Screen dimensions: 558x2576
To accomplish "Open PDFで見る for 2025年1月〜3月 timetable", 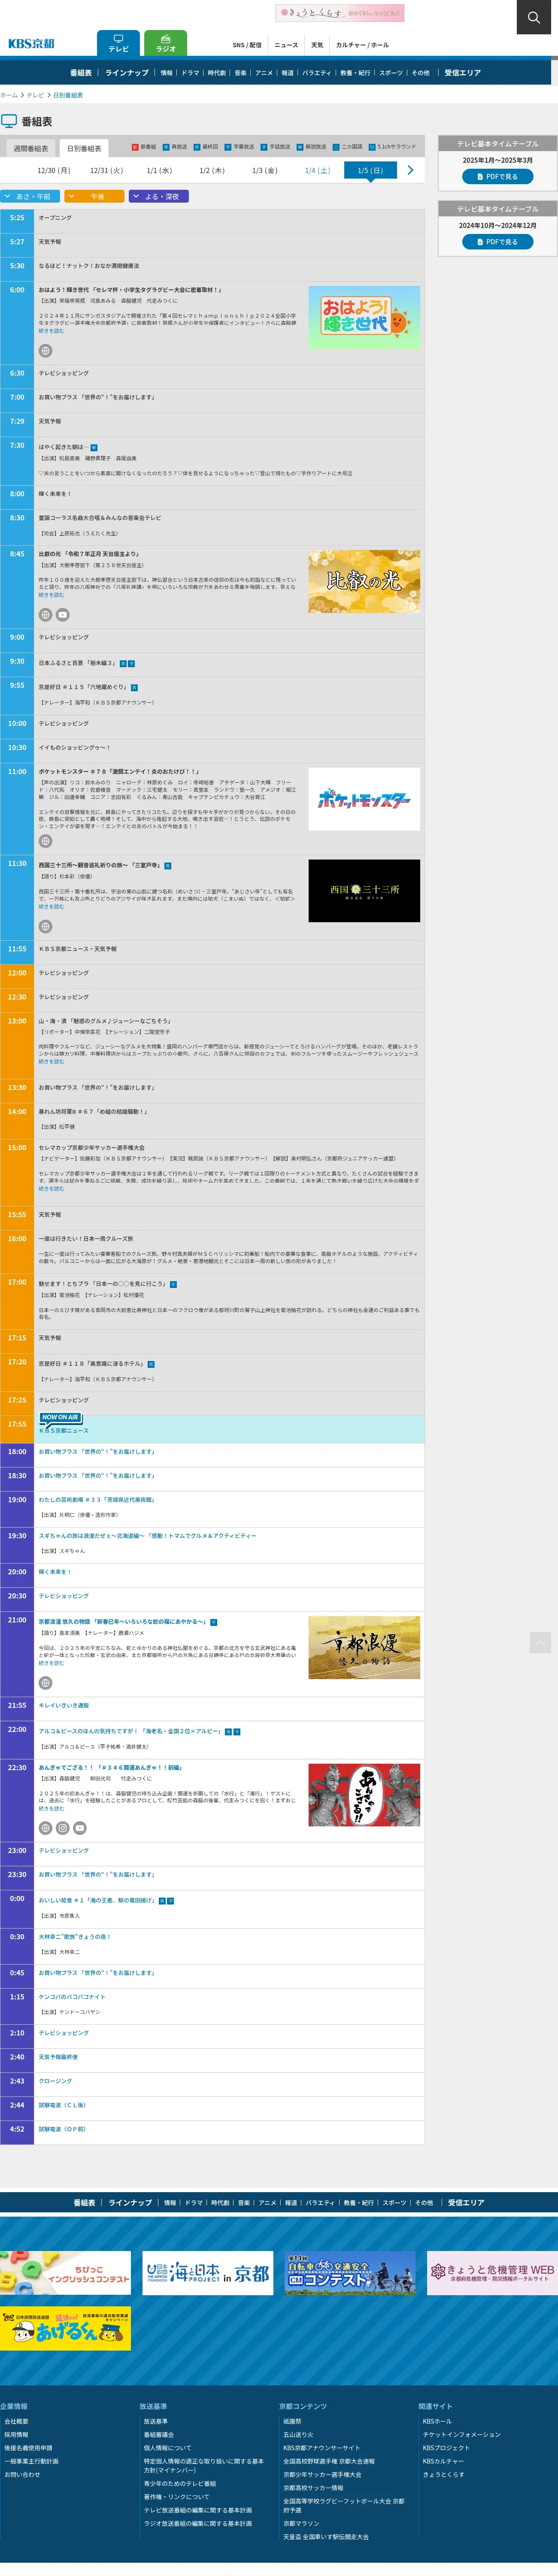I will (x=497, y=177).
